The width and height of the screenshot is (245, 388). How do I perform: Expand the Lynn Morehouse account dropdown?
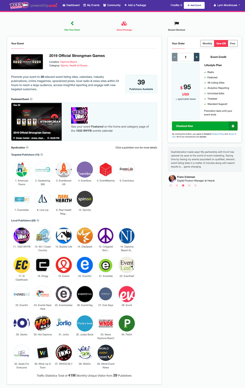(227, 5)
